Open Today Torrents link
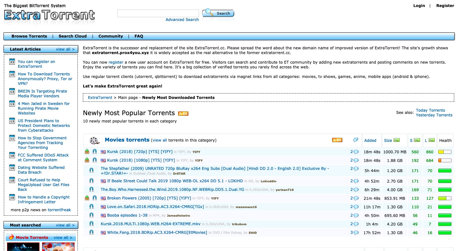 coord(430,110)
